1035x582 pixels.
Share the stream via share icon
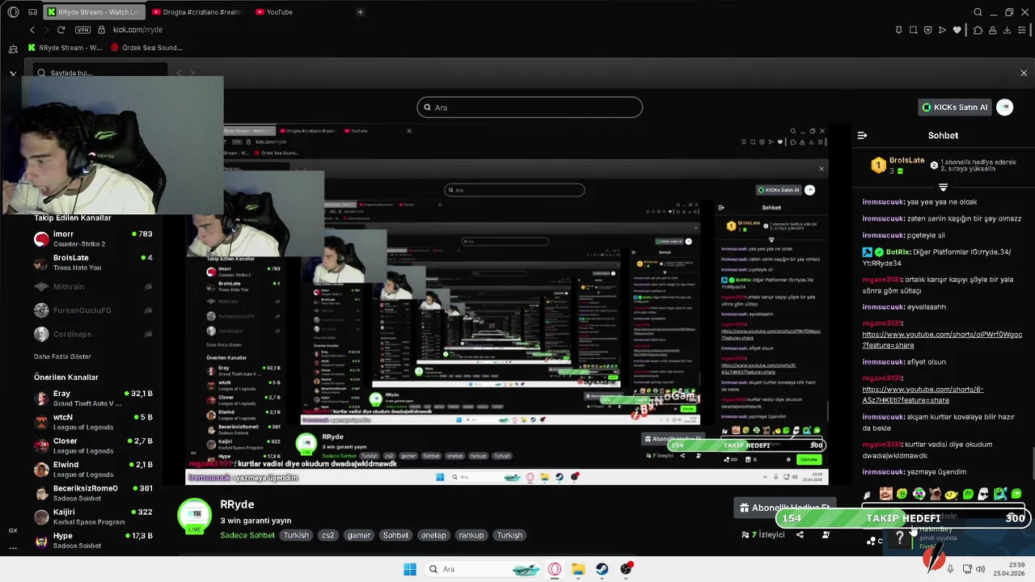point(800,535)
